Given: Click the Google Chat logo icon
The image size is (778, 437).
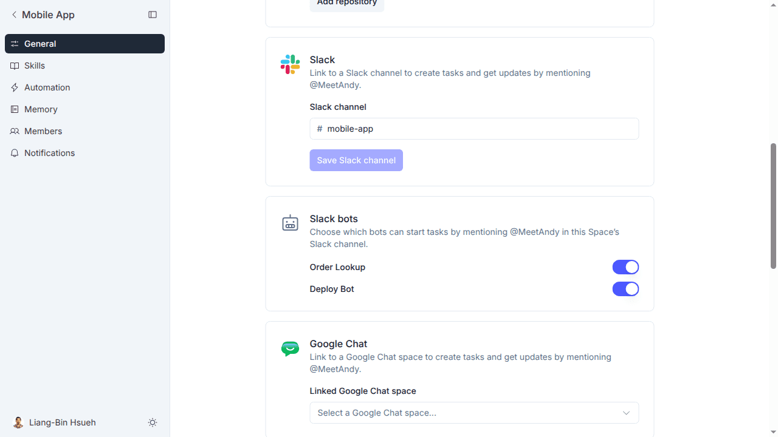Looking at the screenshot, I should pyautogui.click(x=290, y=348).
